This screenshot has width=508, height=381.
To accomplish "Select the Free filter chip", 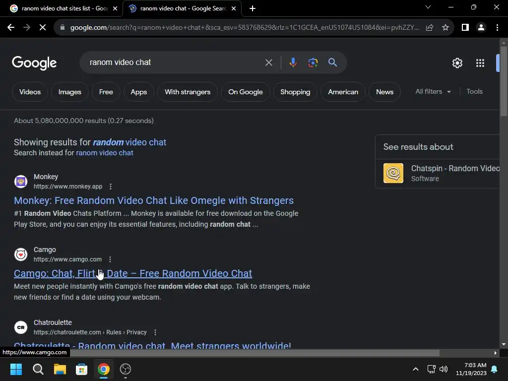I will (x=106, y=92).
